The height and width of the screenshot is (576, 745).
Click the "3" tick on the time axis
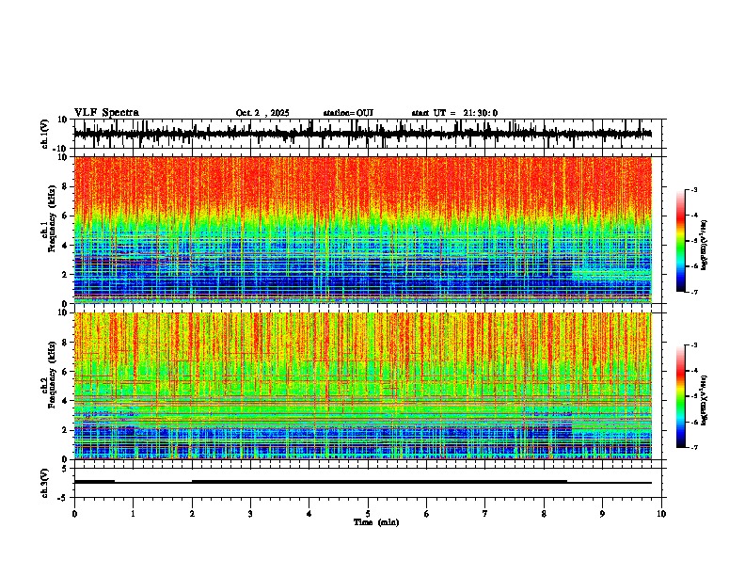250,514
